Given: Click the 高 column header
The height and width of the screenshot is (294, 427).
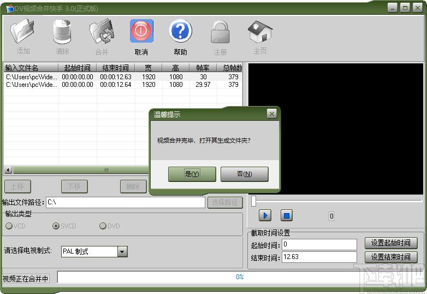Looking at the screenshot, I should 176,68.
